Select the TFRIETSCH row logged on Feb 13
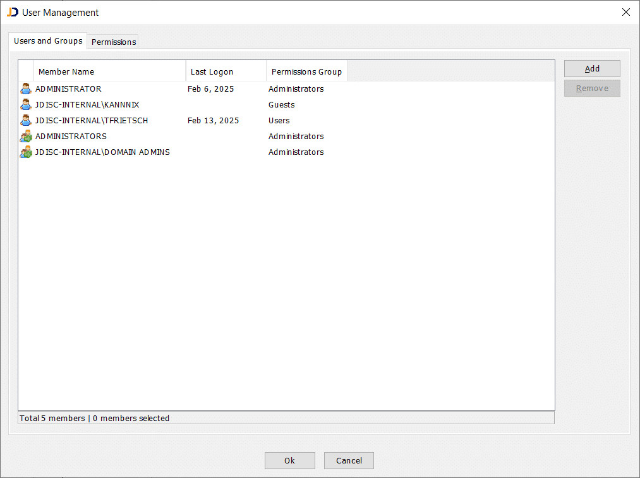Image resolution: width=640 pixels, height=478 pixels. tap(126, 120)
